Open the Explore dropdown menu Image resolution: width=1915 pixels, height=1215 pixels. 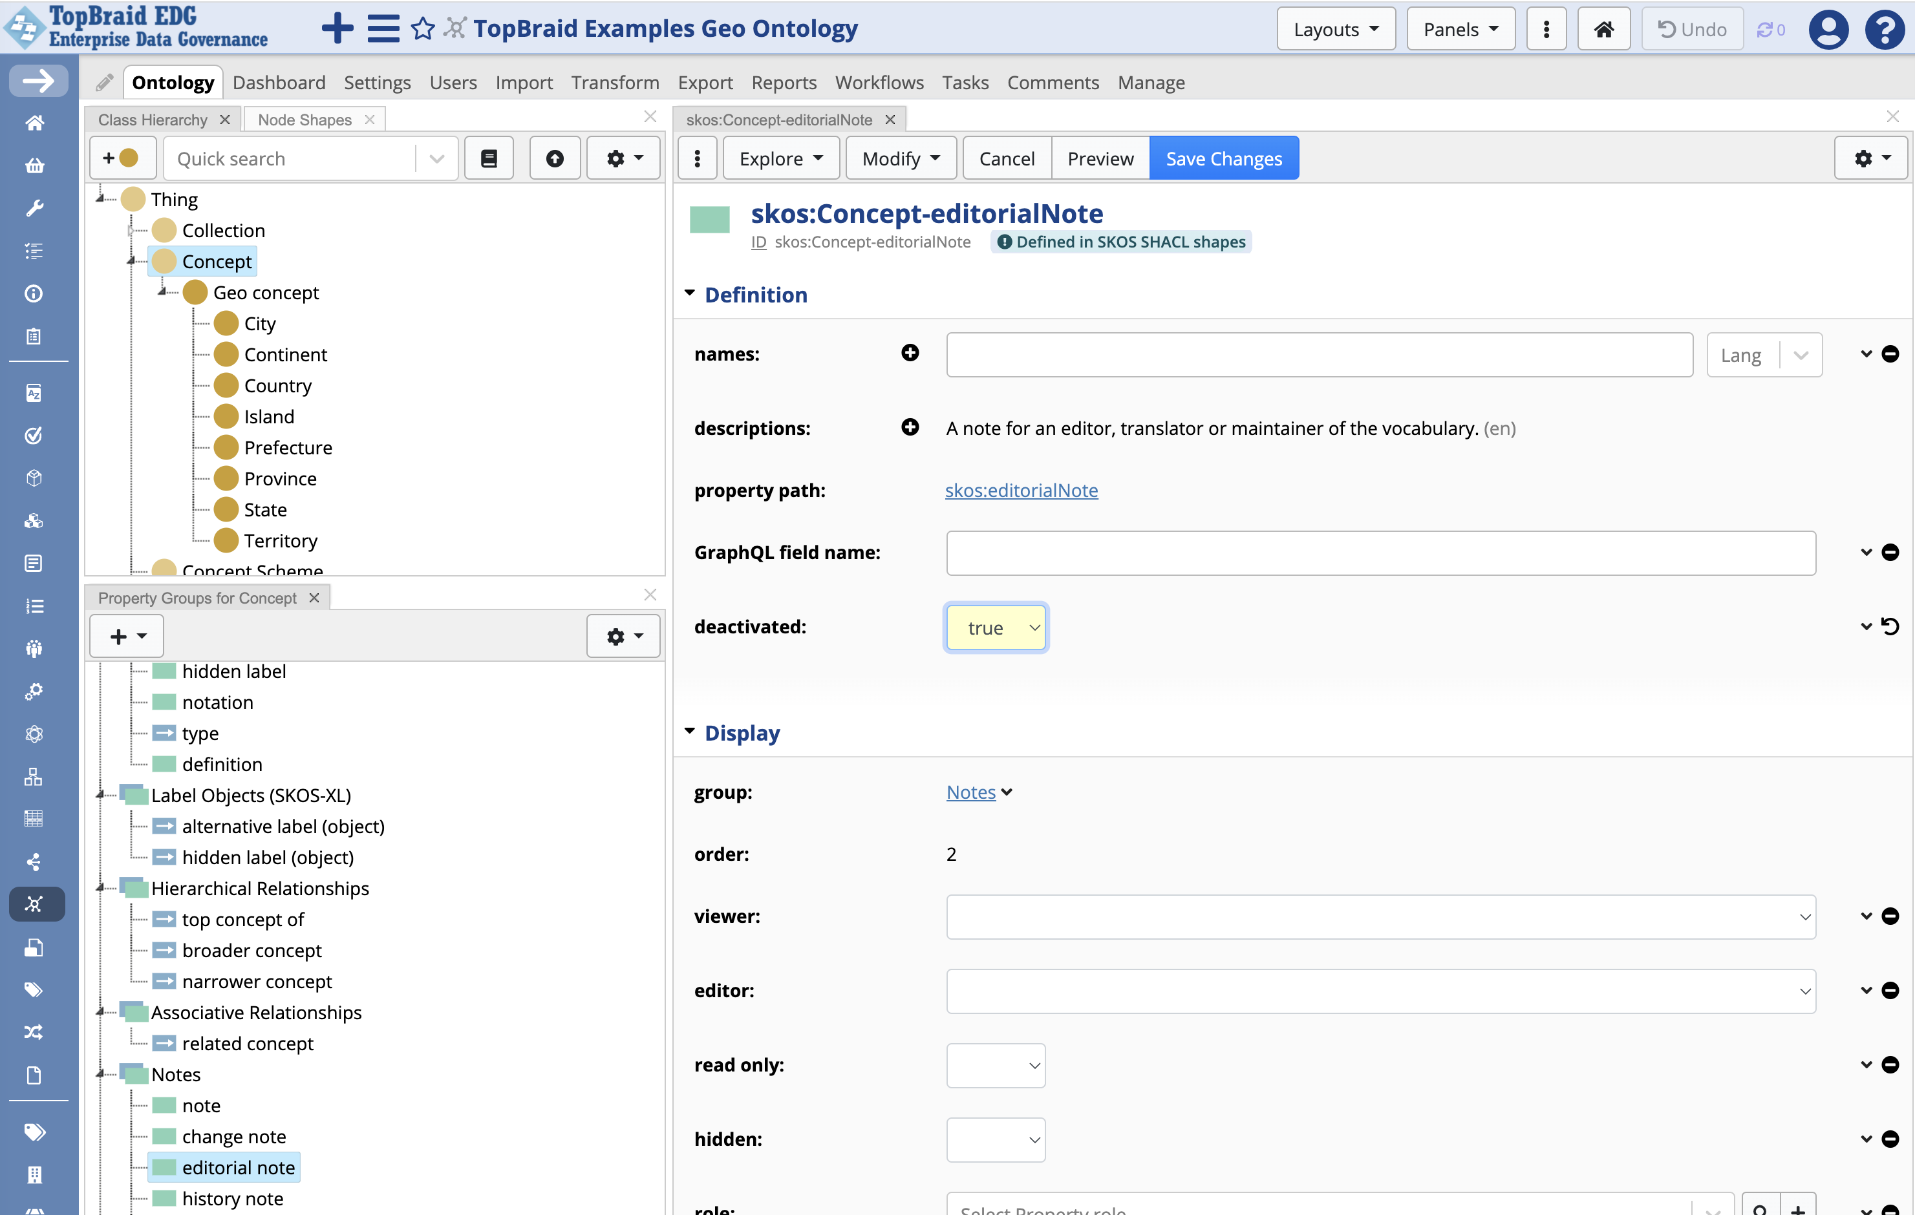pyautogui.click(x=781, y=158)
